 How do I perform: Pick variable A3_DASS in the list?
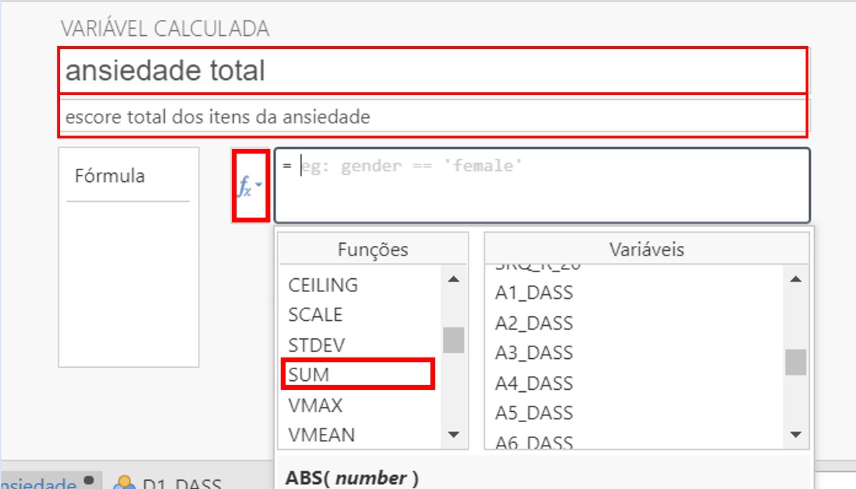tap(534, 353)
